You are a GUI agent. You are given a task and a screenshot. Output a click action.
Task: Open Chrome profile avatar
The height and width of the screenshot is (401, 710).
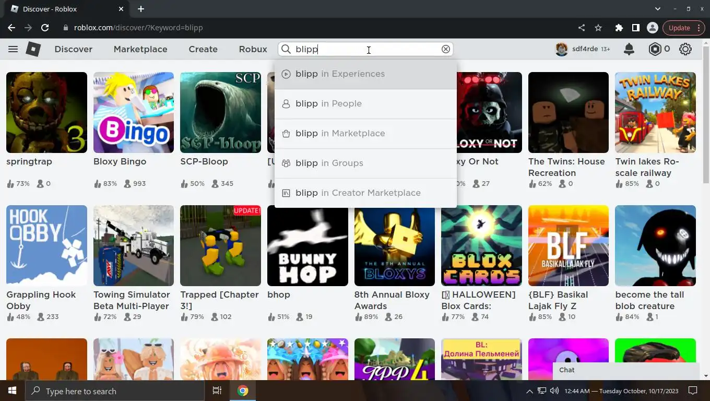pyautogui.click(x=652, y=28)
